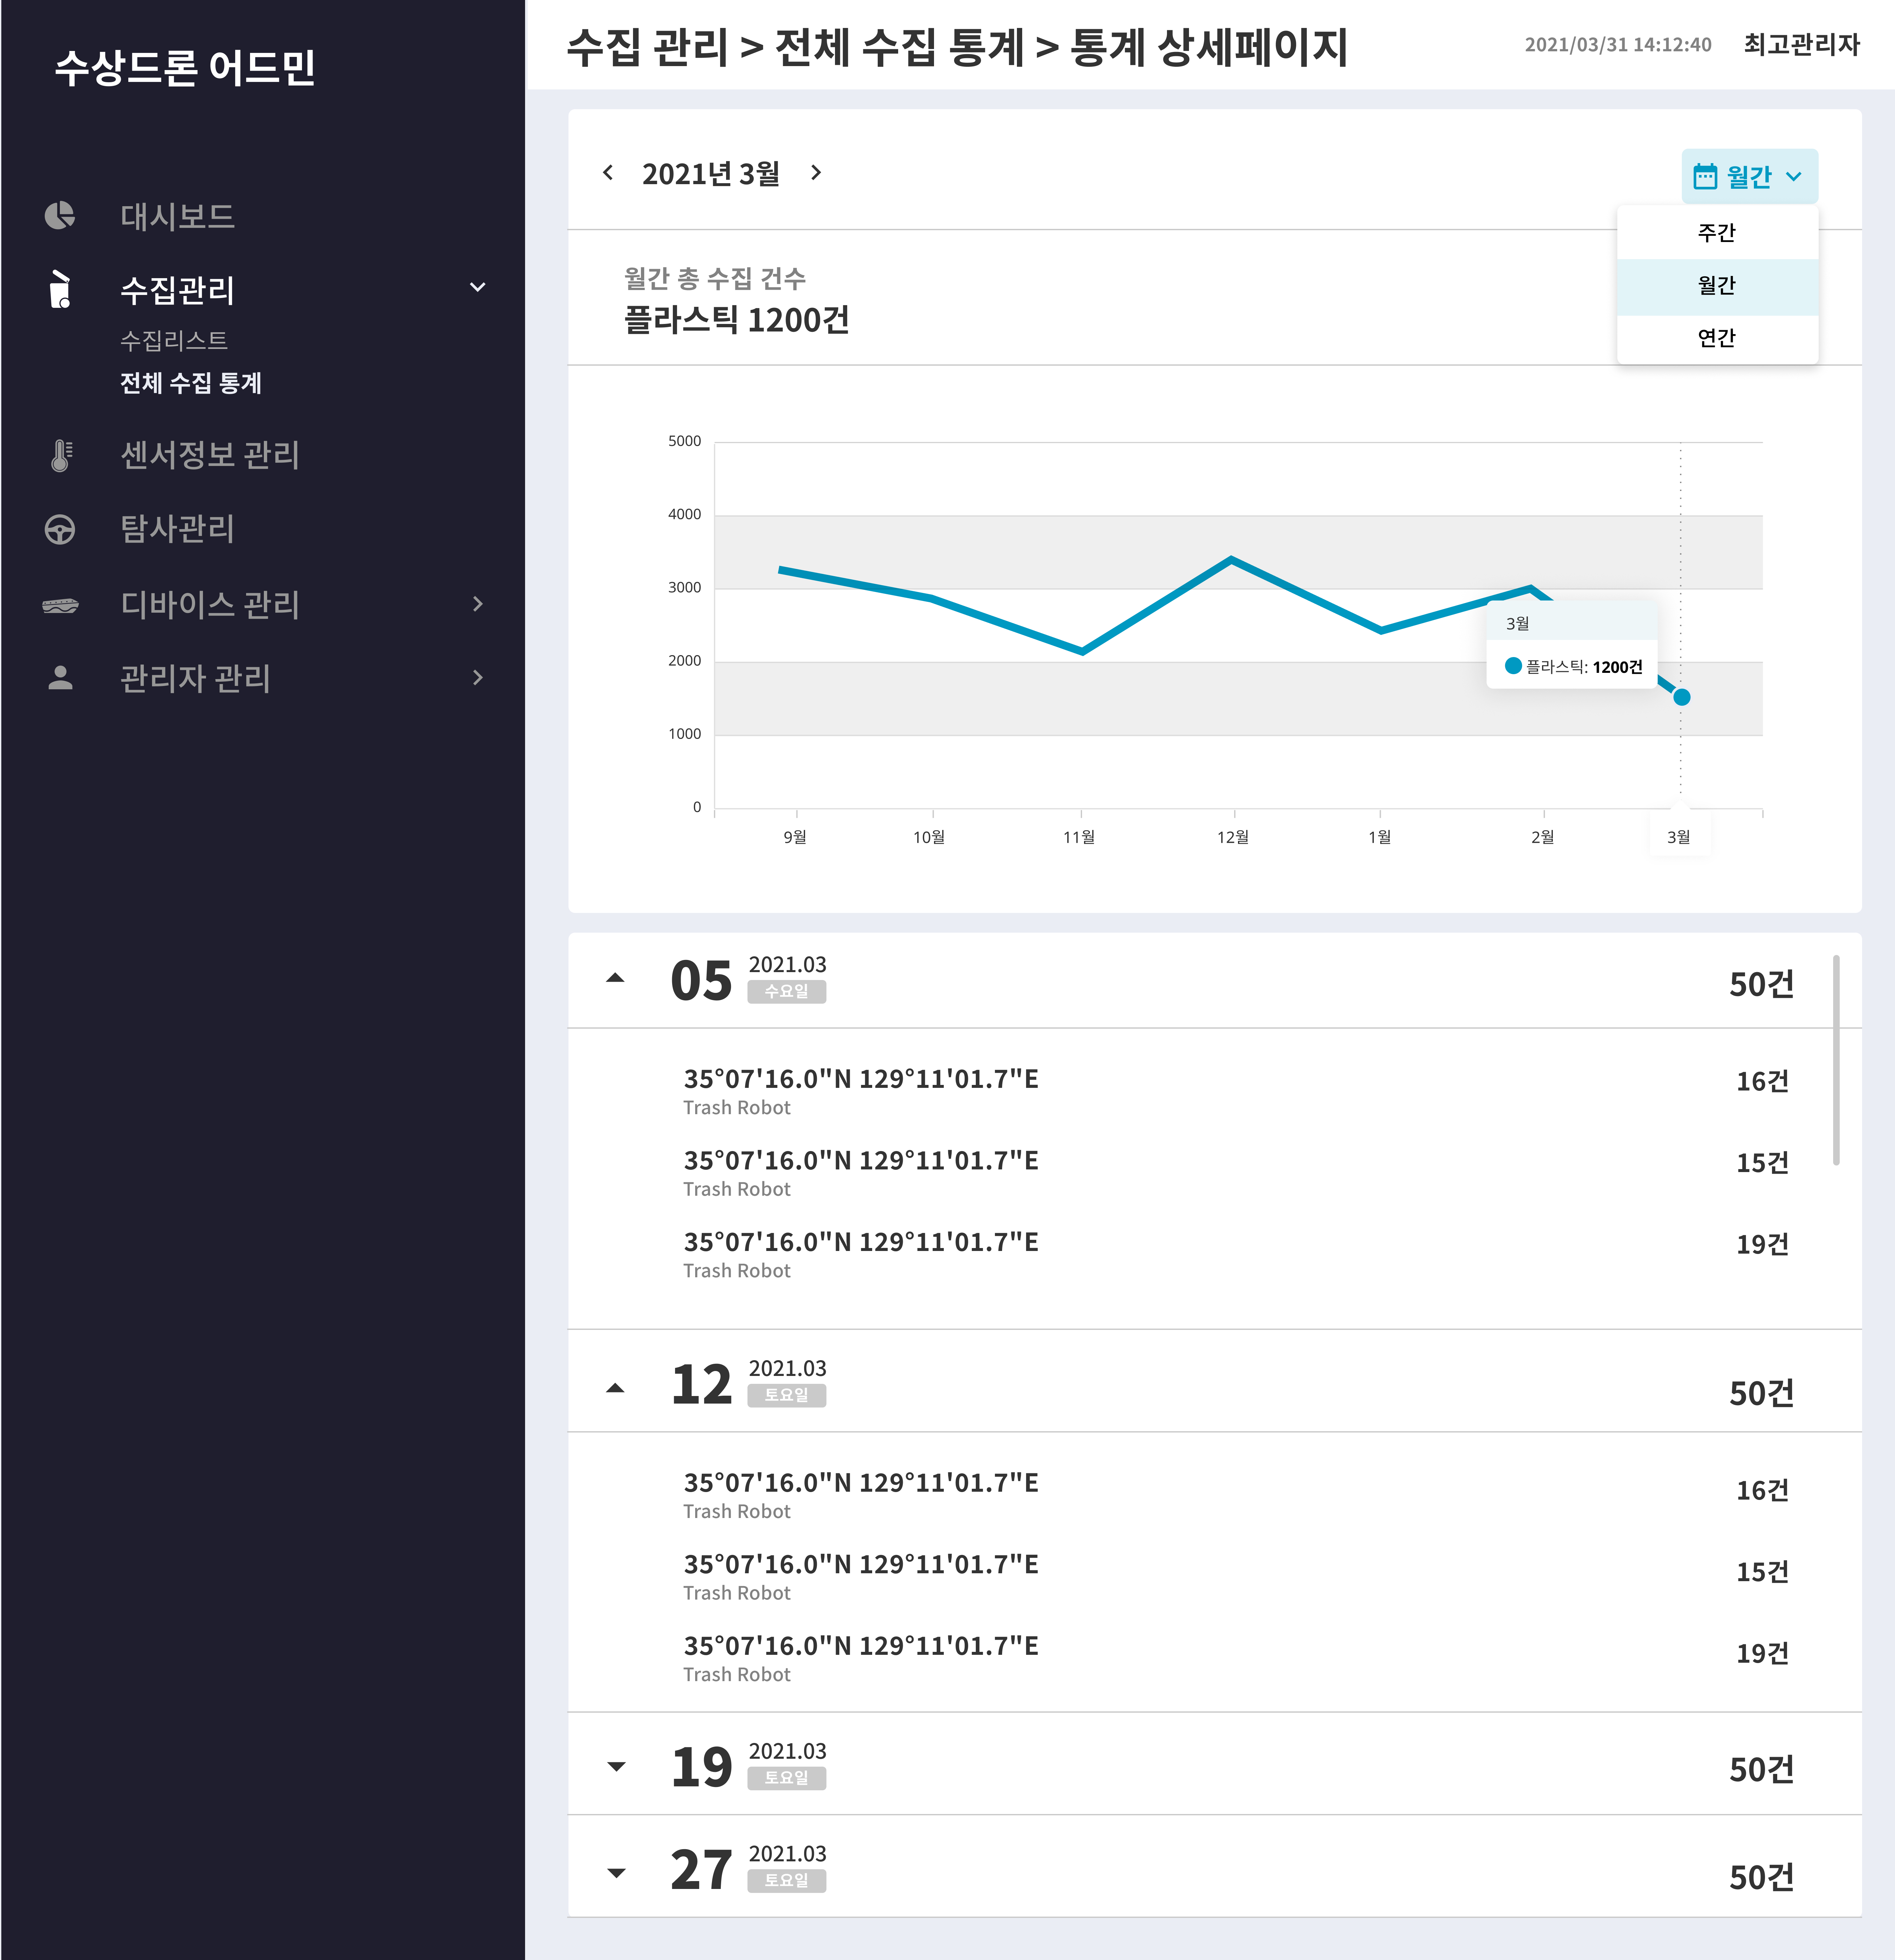Open 수집리스트 submenu link

(174, 341)
